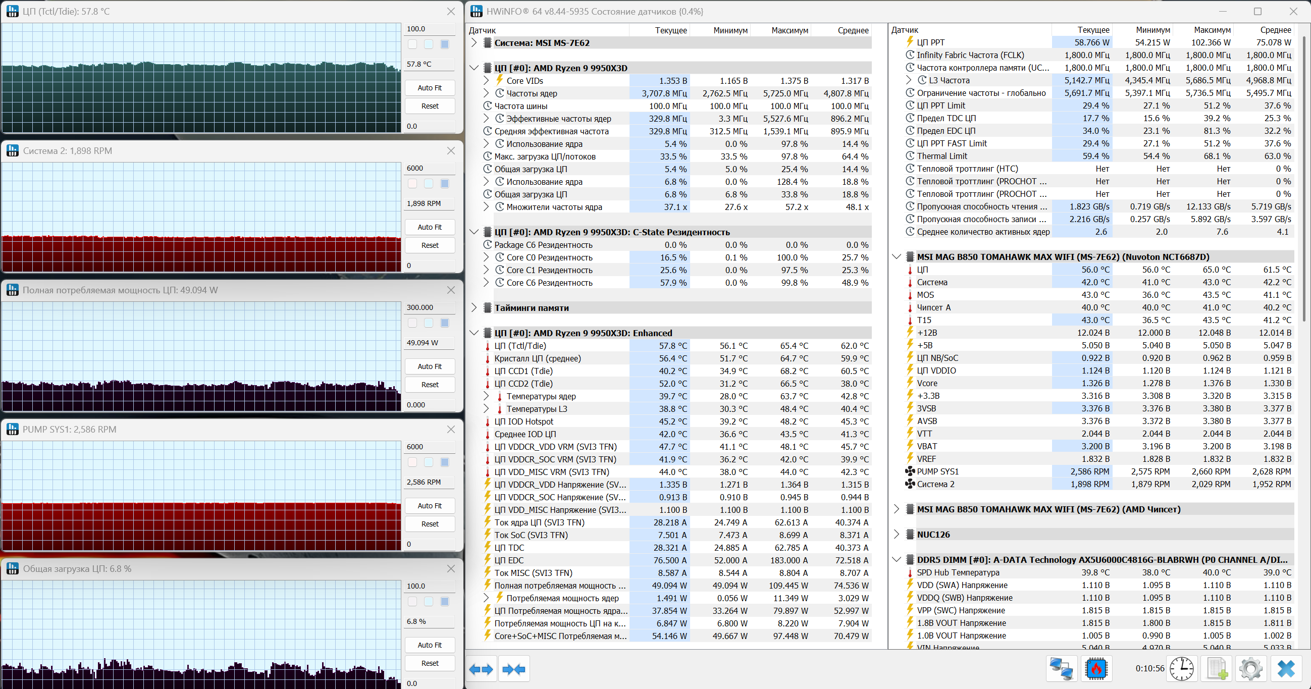Expand the Тайминги памяти section

[474, 308]
